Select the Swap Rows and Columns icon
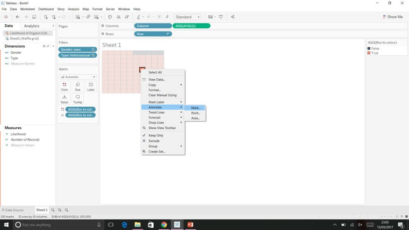 tap(110, 17)
